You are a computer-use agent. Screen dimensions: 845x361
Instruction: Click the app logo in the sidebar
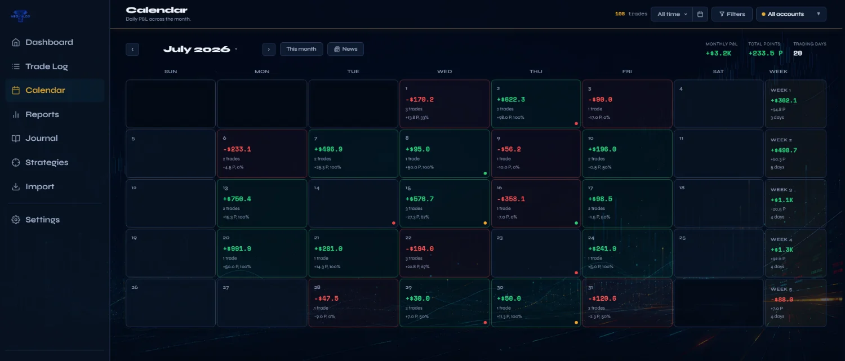pyautogui.click(x=20, y=15)
